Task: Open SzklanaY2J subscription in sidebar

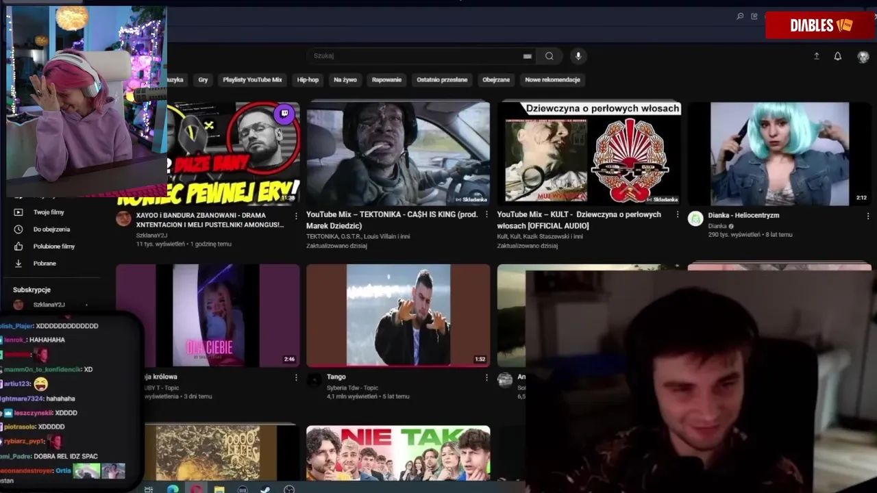Action: (x=48, y=305)
